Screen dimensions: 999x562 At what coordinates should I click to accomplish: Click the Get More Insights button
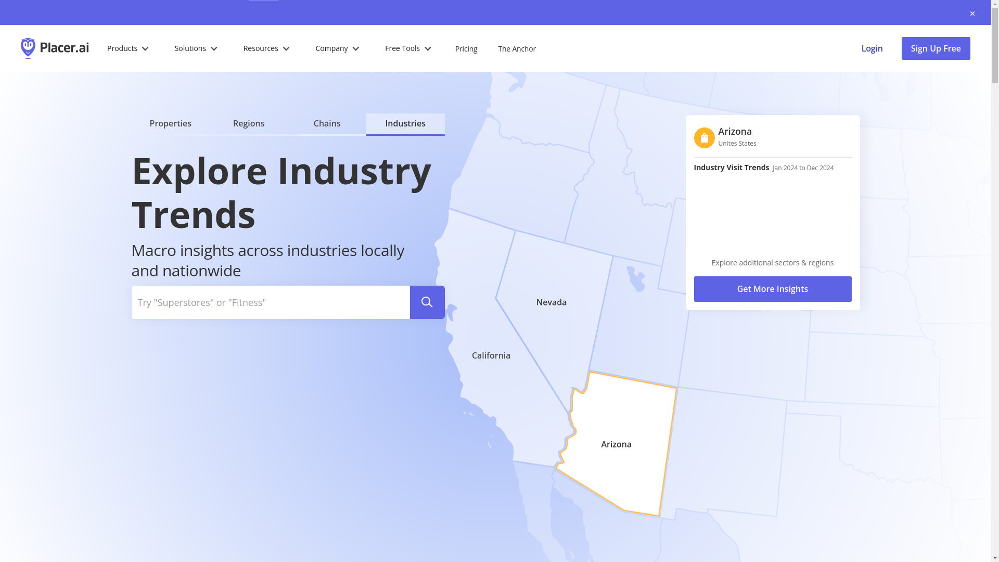[x=773, y=289]
